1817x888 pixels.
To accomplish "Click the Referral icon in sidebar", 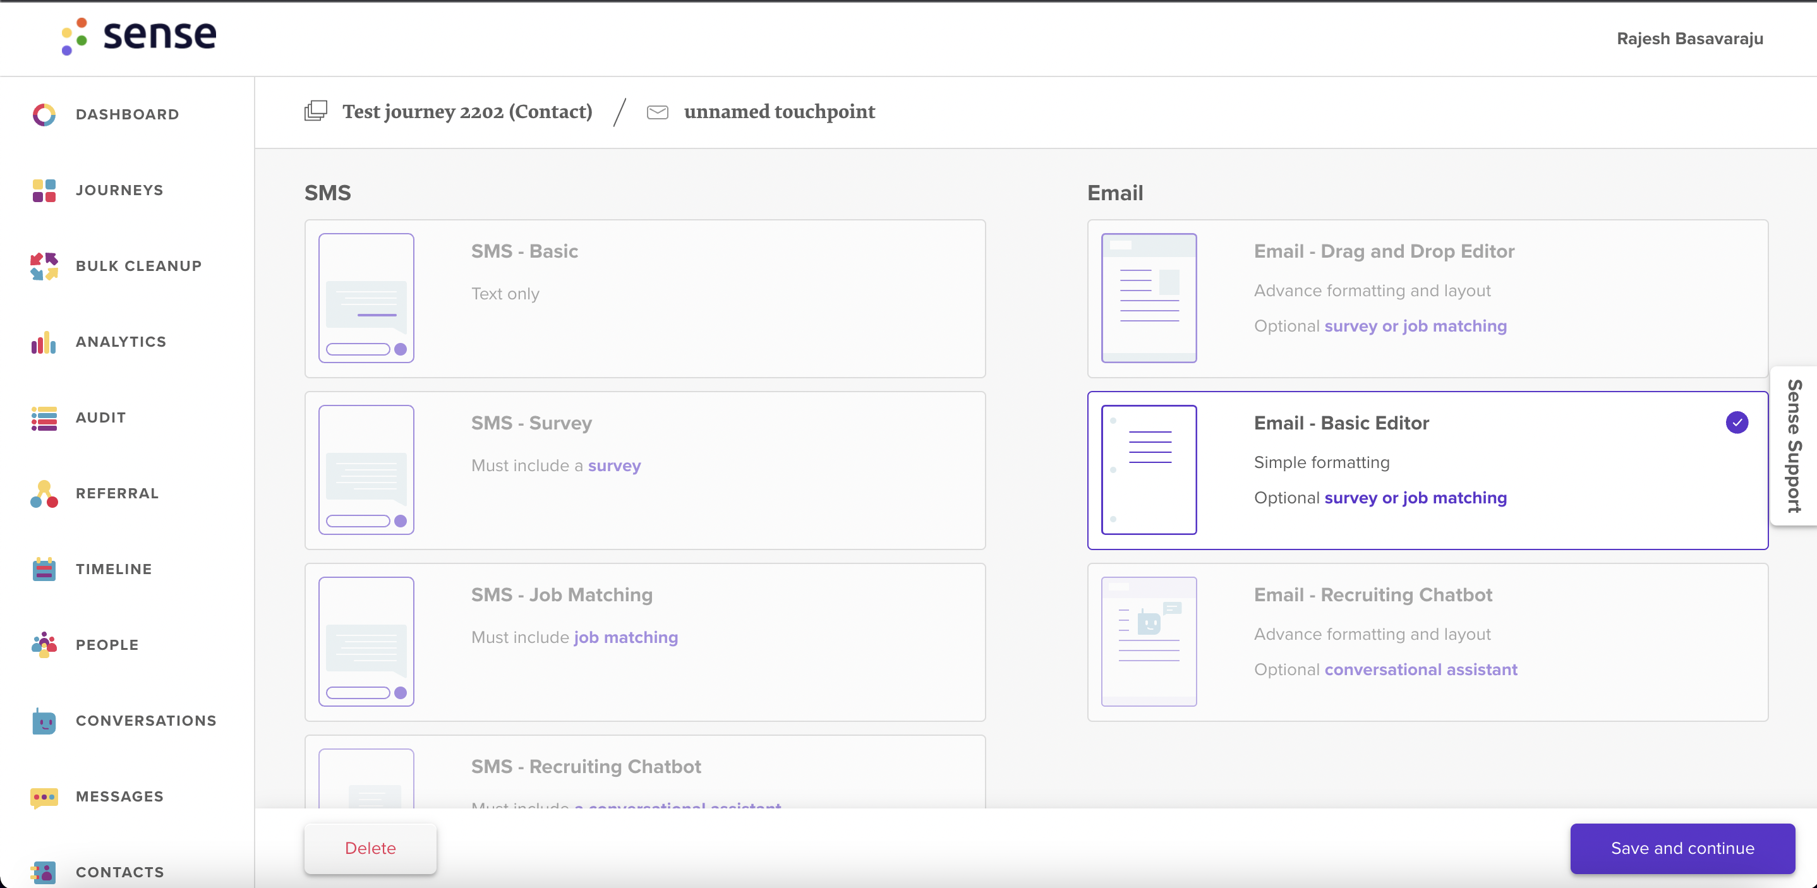I will [x=44, y=493].
